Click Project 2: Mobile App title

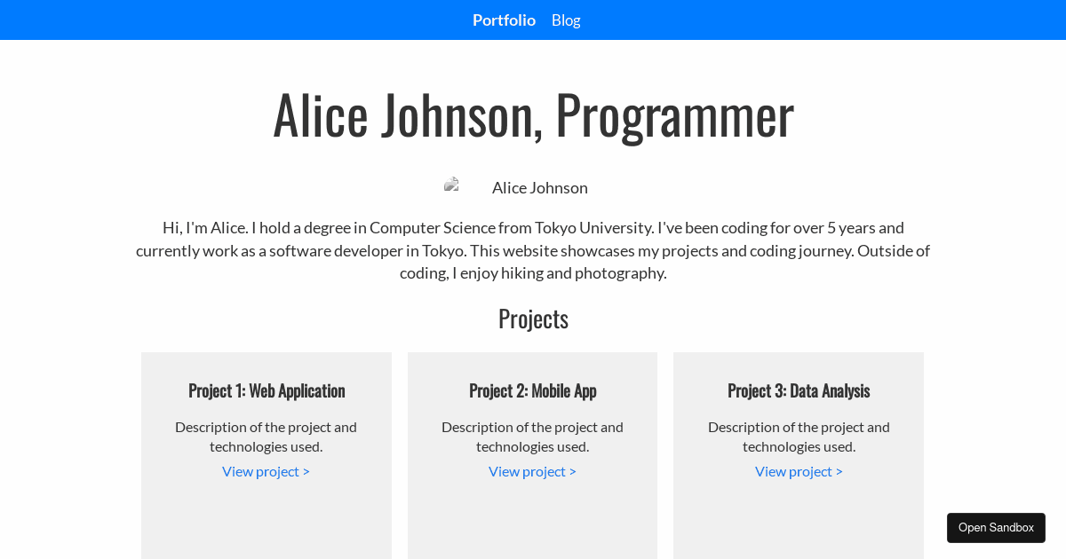tap(532, 390)
